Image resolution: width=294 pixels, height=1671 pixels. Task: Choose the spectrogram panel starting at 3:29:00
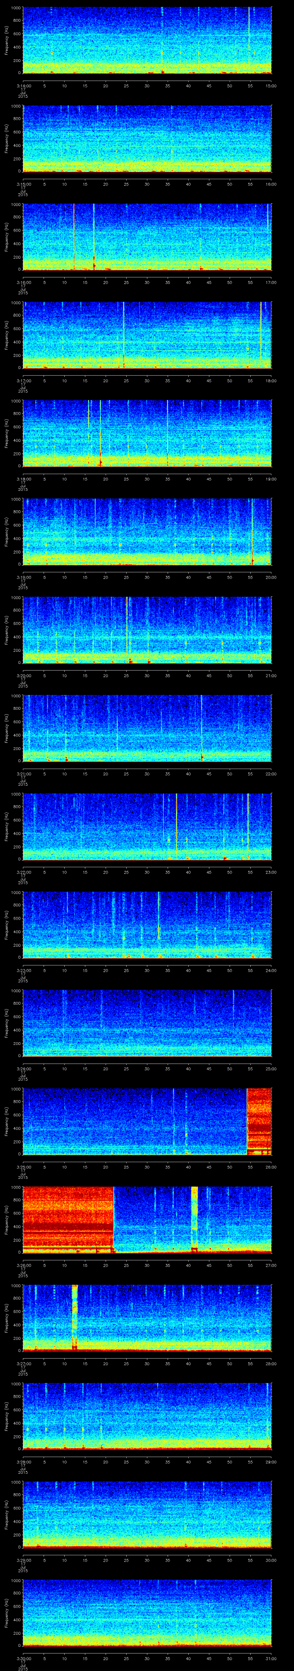pos(147,1515)
